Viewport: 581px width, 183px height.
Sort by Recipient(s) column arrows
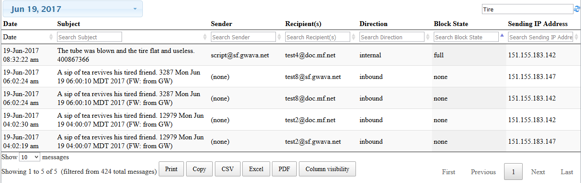click(353, 37)
